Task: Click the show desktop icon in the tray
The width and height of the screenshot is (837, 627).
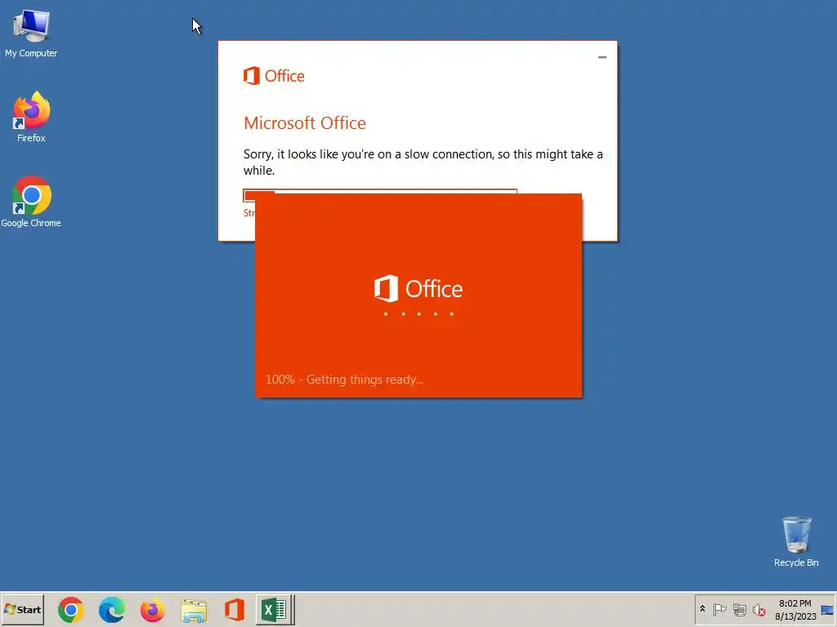Action: pyautogui.click(x=827, y=610)
